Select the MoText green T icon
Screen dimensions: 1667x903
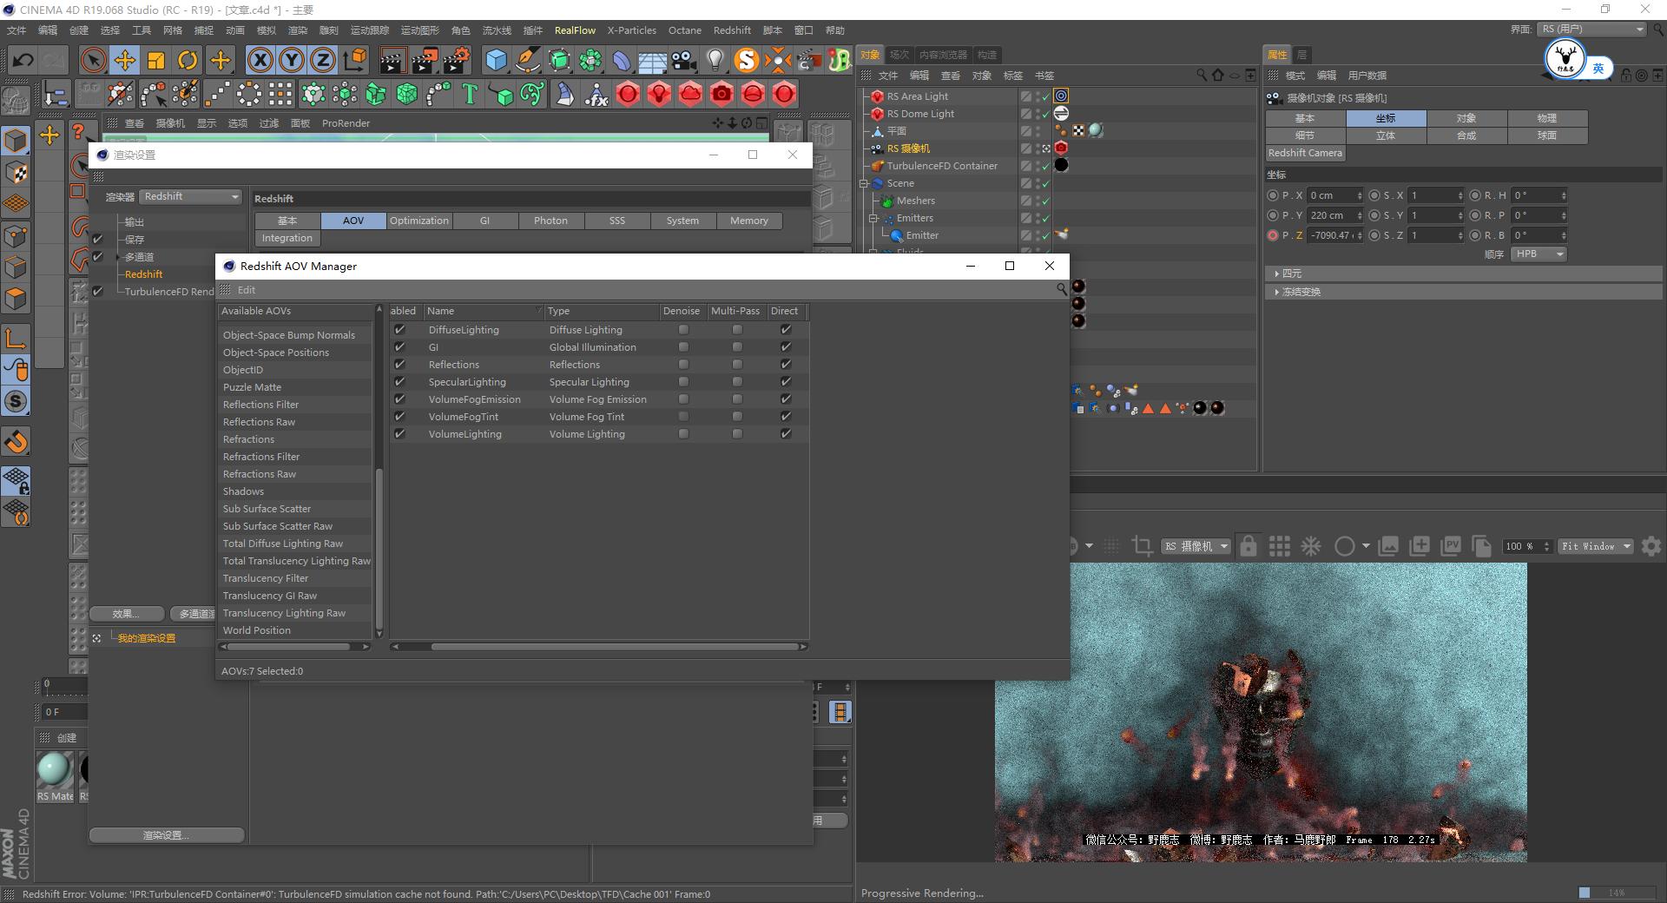coord(470,94)
